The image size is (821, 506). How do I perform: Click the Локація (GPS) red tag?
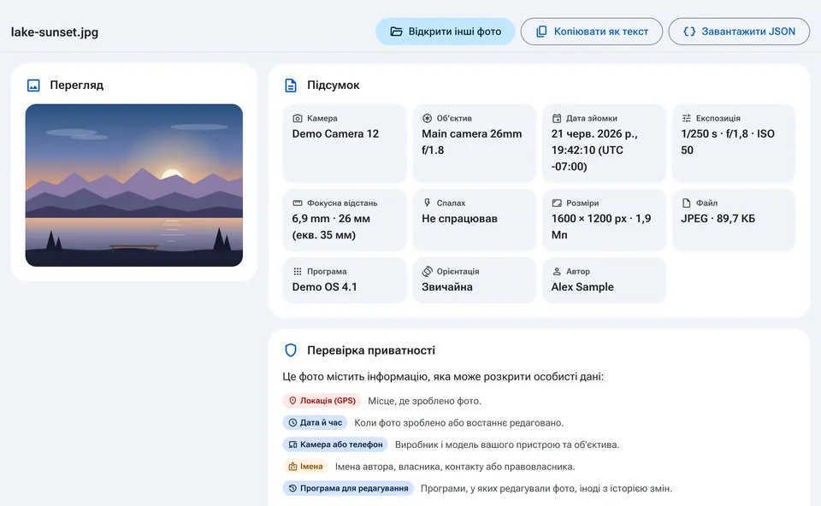click(322, 401)
